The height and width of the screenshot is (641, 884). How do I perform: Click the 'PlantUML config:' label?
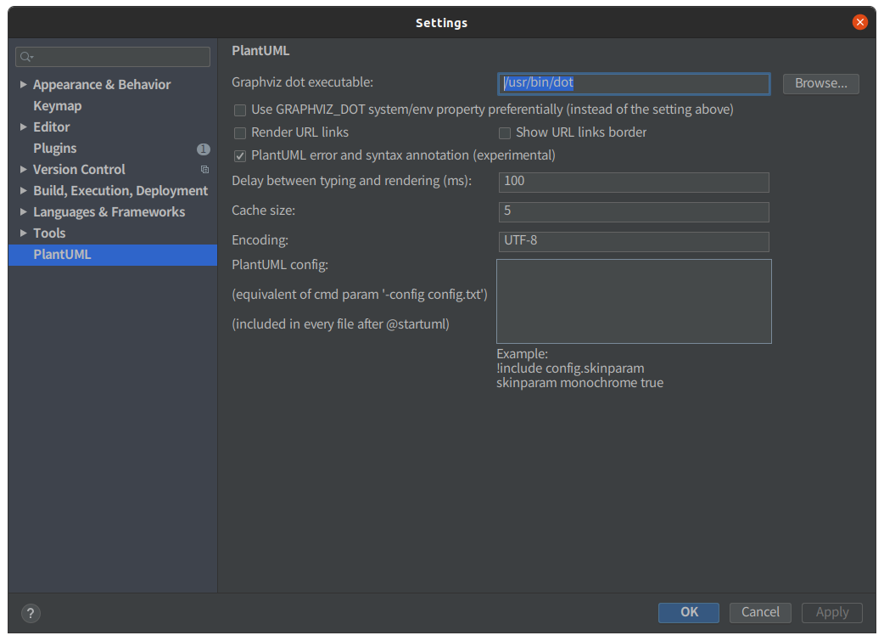280,265
